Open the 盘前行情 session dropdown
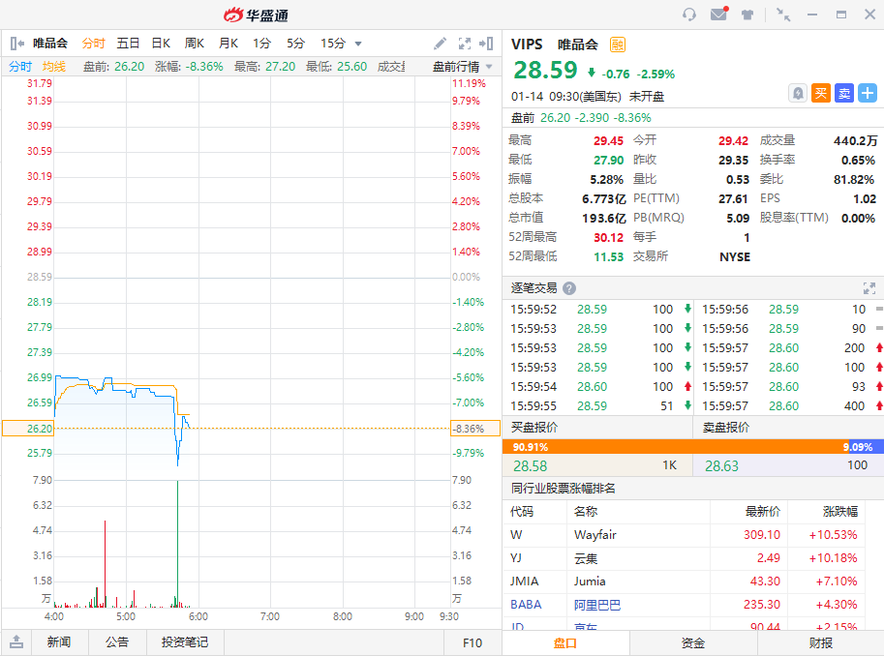This screenshot has height=656, width=884. tap(463, 67)
